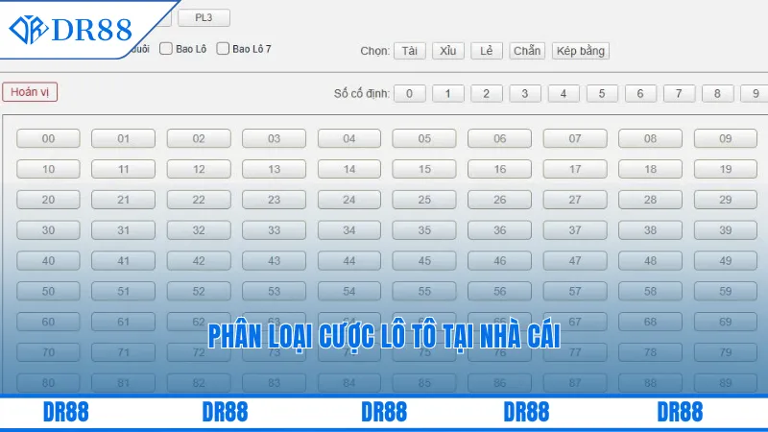
Task: Pick number 39 in the grid
Action: tap(726, 230)
